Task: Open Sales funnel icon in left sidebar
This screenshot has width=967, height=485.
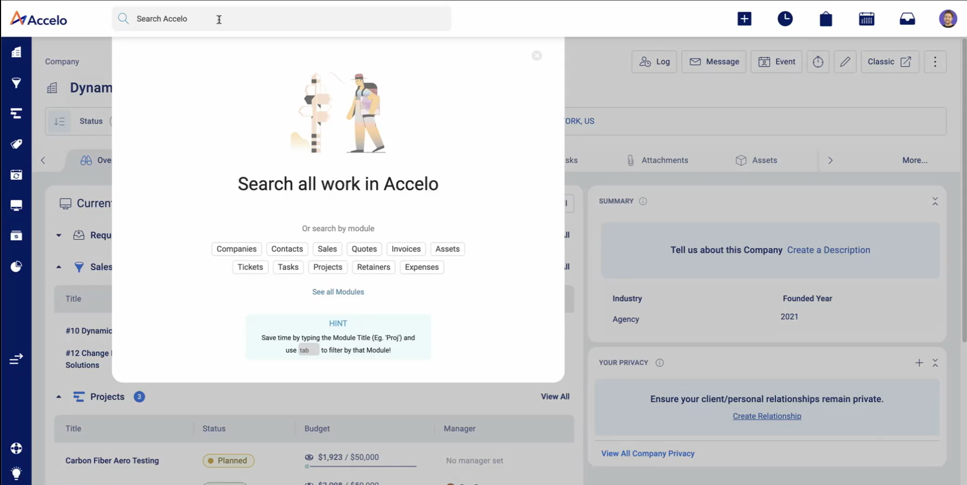Action: click(16, 83)
